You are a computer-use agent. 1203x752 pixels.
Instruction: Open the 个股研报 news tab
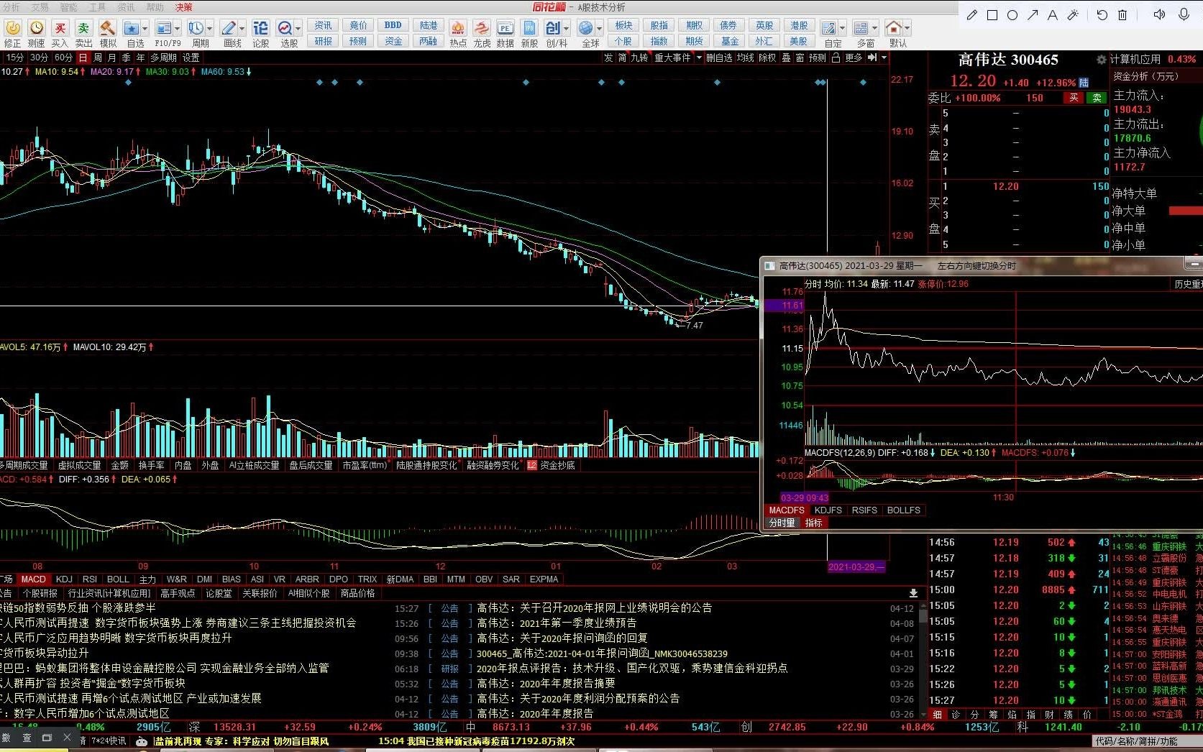pyautogui.click(x=40, y=594)
